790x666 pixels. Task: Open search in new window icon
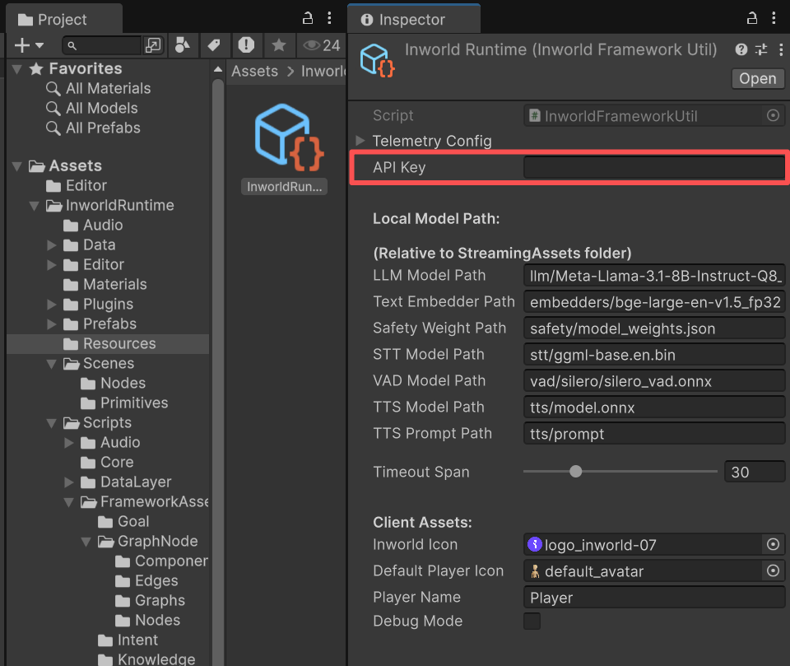click(x=153, y=45)
